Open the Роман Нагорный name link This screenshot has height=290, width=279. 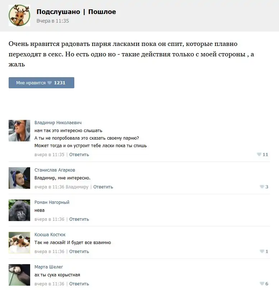pos(52,202)
